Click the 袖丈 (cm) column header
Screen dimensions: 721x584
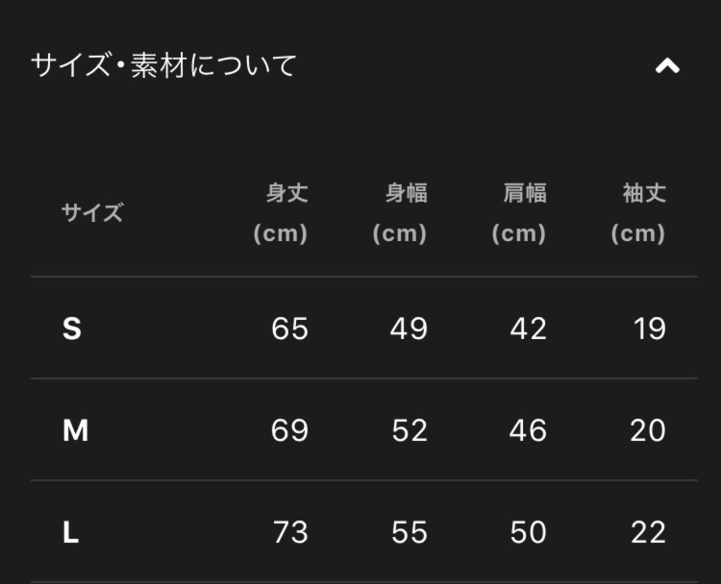tap(639, 213)
